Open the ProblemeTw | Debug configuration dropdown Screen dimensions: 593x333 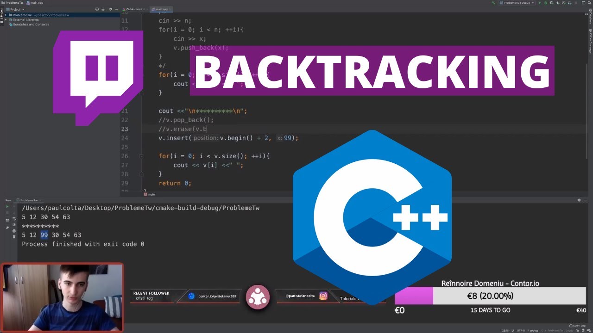517,3
